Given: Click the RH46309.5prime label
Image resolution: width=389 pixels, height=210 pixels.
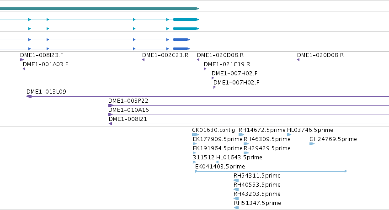Looking at the screenshot, I should 267,139.
